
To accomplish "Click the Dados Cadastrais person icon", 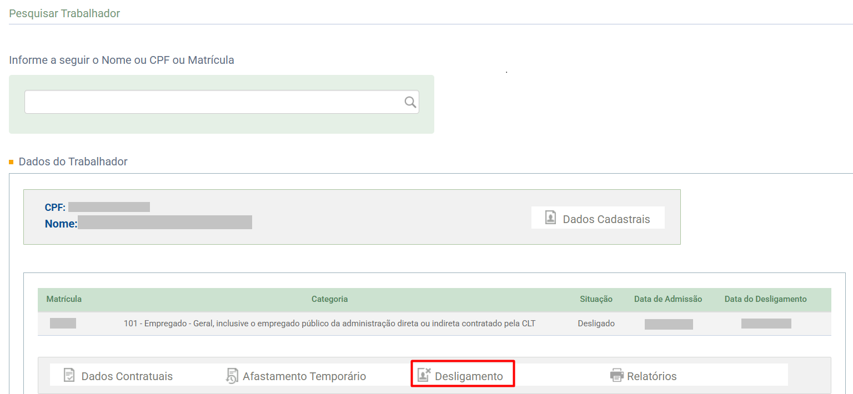I will click(550, 218).
